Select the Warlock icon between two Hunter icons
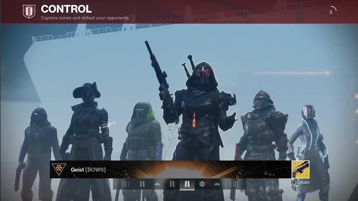The height and width of the screenshot is (201, 358). (x=157, y=184)
